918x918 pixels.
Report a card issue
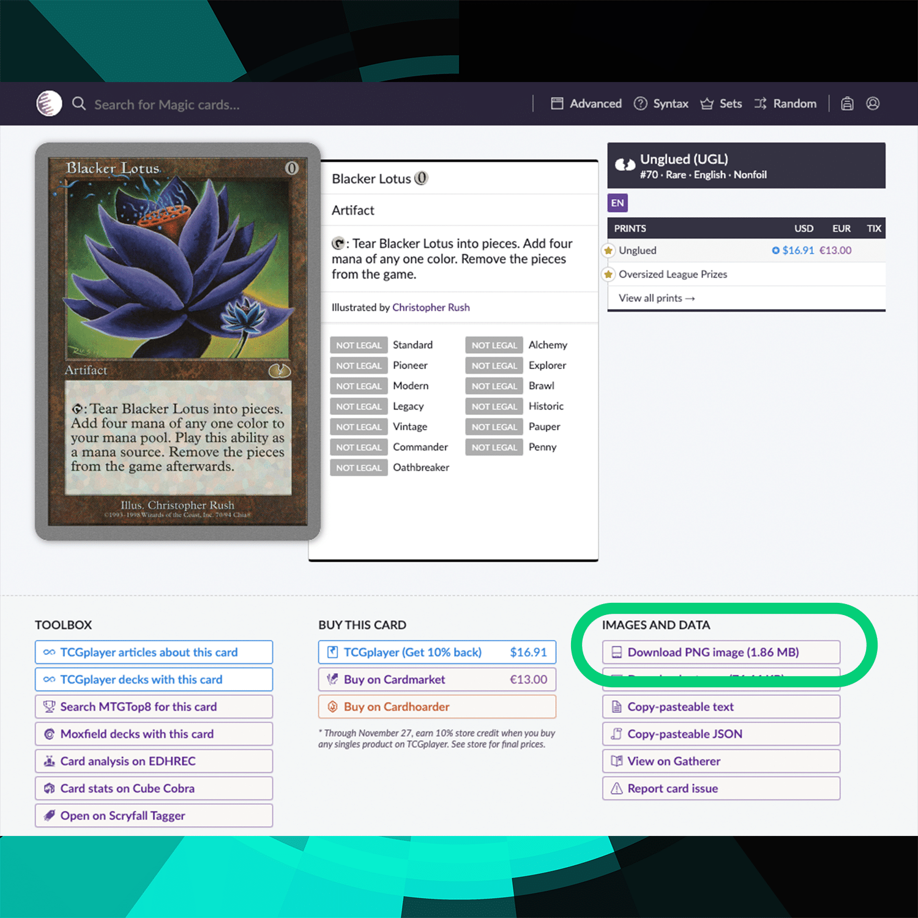[672, 788]
